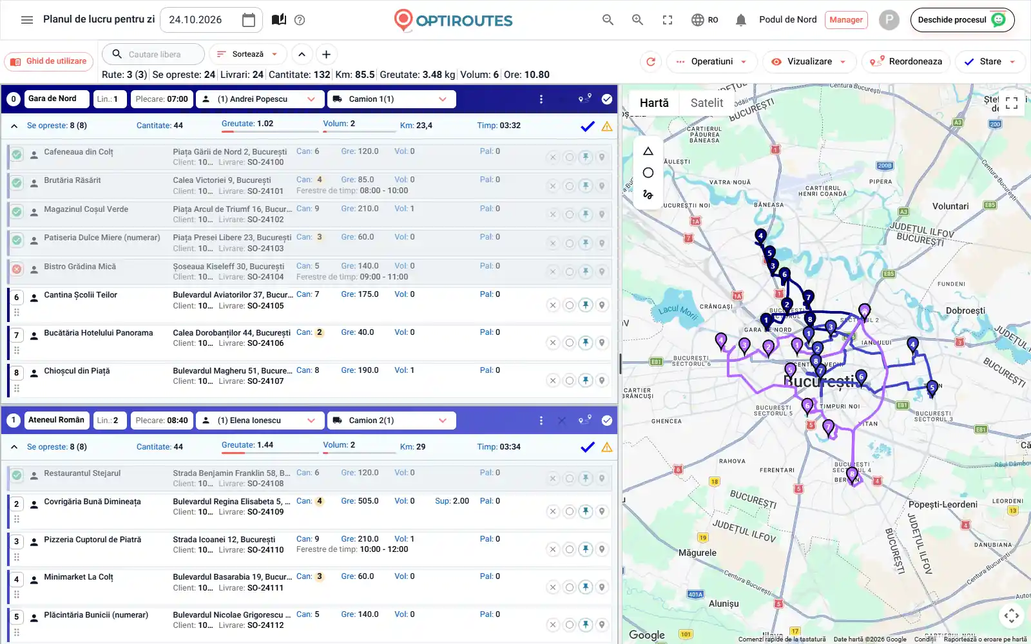Pin the Cantina Școlii Teilor stop
This screenshot has width=1031, height=644.
[x=586, y=305]
